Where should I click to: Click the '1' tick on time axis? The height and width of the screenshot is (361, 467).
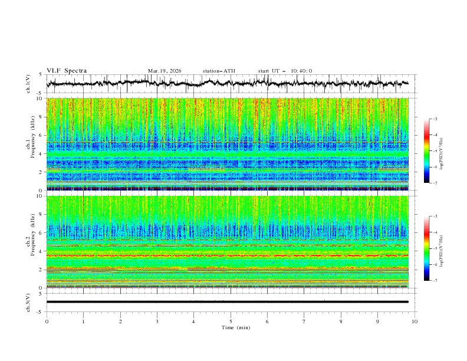(83, 321)
